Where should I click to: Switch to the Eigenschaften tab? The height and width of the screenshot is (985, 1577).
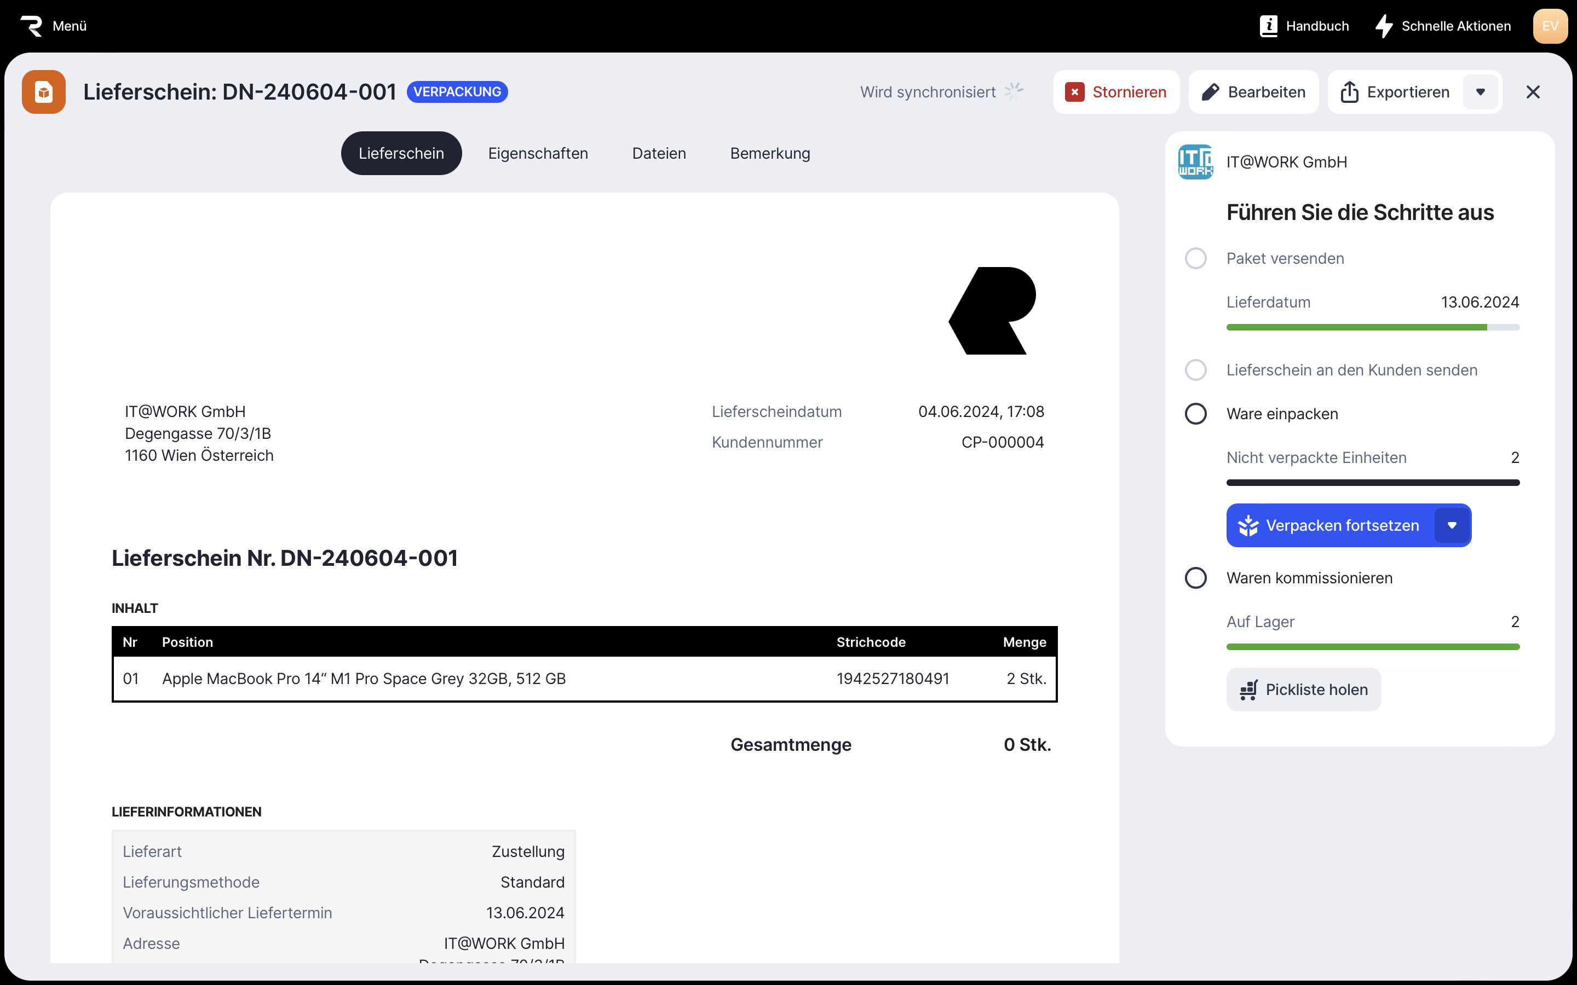pyautogui.click(x=538, y=153)
